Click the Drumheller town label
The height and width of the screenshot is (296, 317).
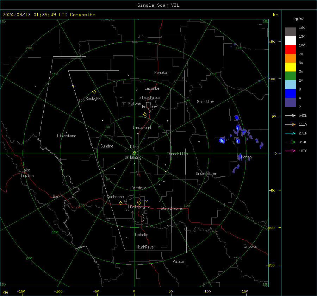click(206, 174)
